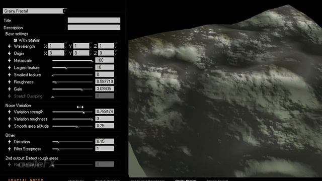Image resolution: width=322 pixels, height=181 pixels.
Task: Click the Origin X value field
Action: 56,53
